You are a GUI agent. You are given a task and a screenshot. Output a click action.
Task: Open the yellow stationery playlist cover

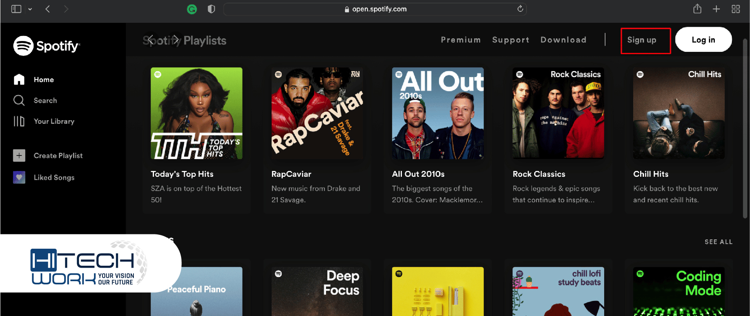[438, 291]
